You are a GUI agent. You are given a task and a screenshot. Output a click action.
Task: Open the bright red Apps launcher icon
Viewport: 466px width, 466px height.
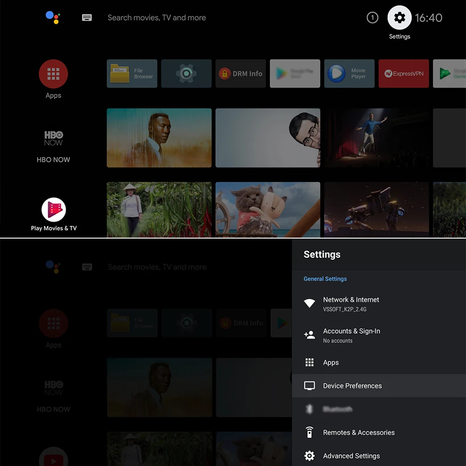(53, 74)
